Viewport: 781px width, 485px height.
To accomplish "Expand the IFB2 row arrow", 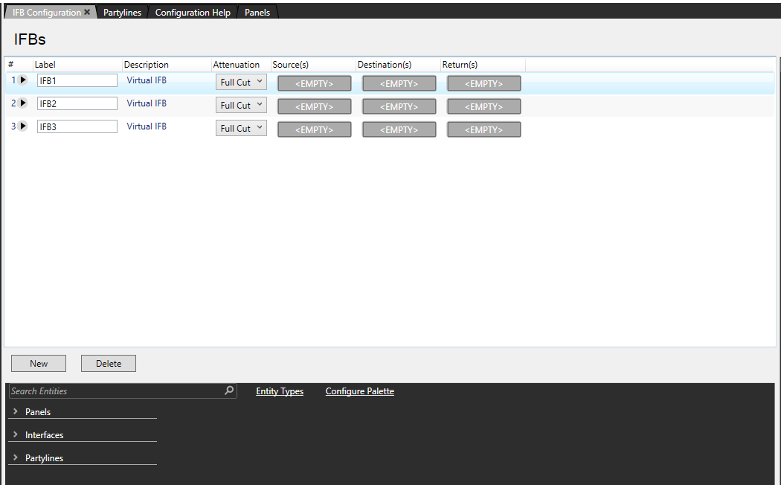I will click(23, 103).
